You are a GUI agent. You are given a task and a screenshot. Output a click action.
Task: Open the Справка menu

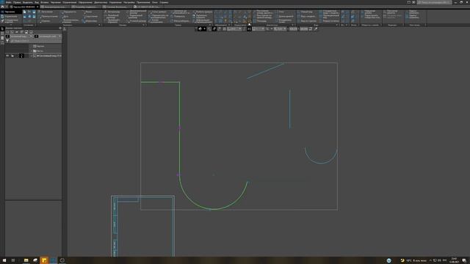pyautogui.click(x=164, y=2)
